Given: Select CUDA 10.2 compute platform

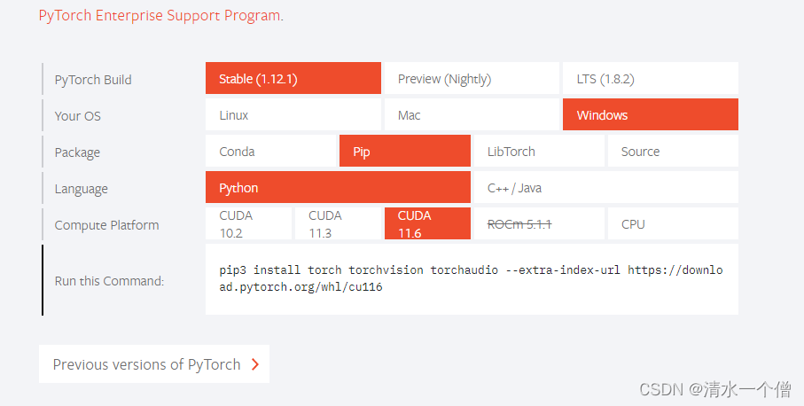Looking at the screenshot, I should point(249,224).
